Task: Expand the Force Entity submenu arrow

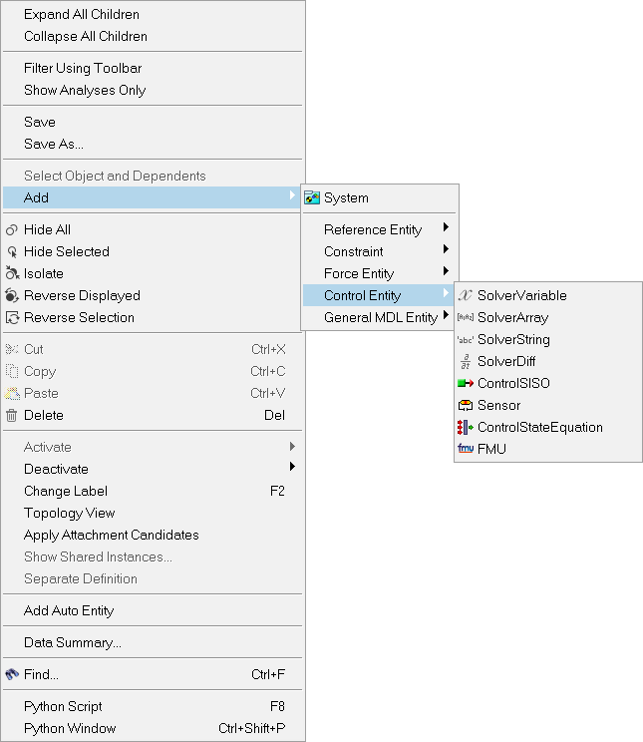Action: (x=446, y=272)
